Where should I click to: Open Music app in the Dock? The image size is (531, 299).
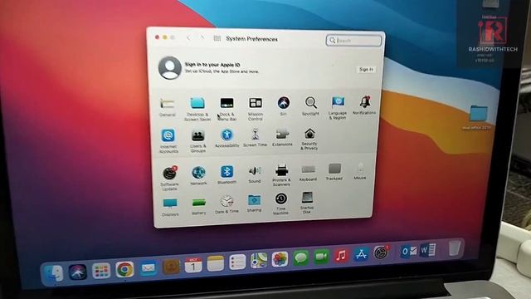coord(341,255)
